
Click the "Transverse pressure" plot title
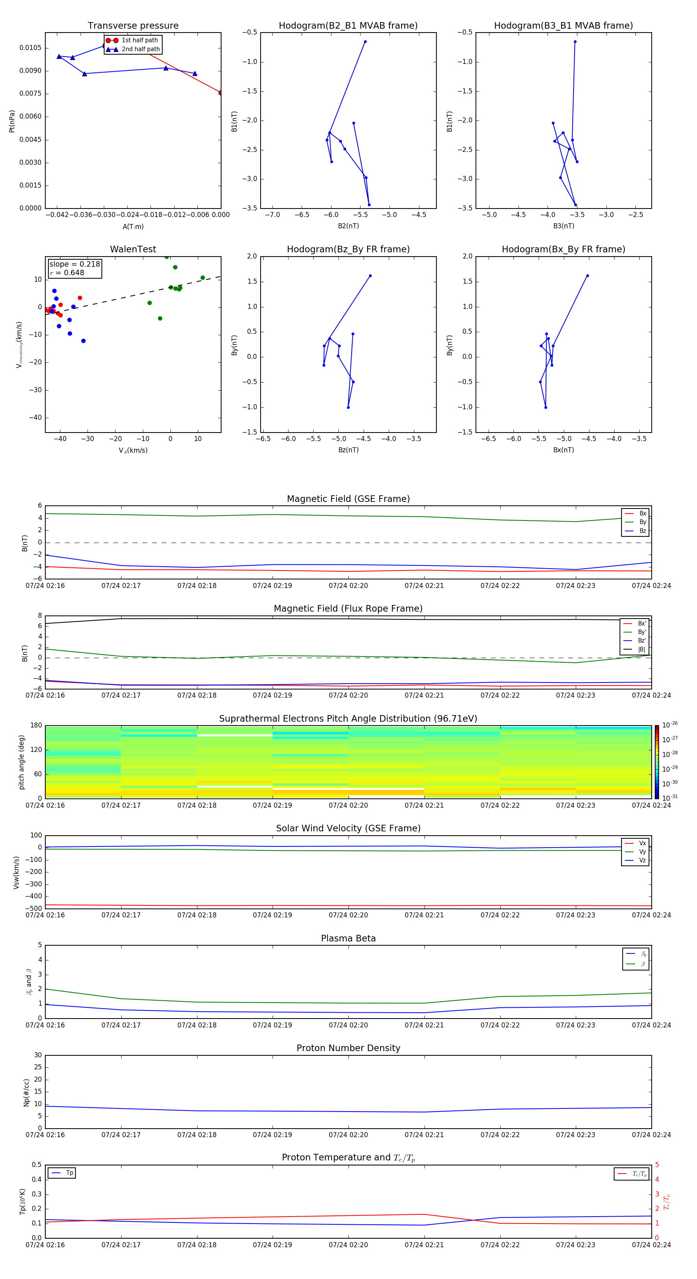[133, 25]
